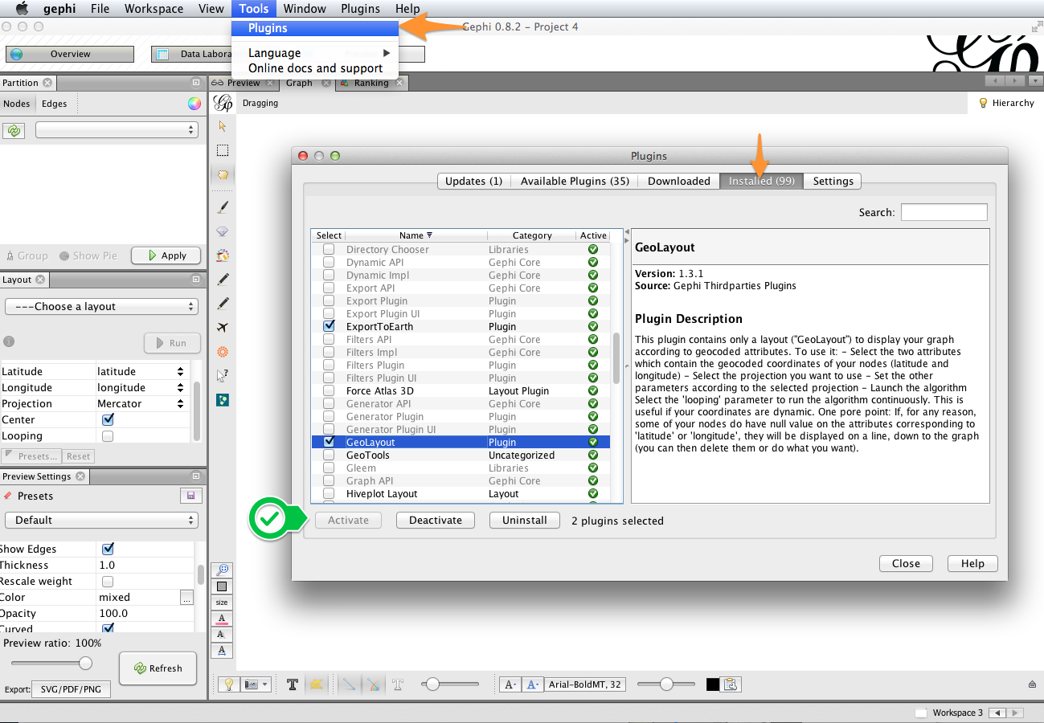The image size is (1044, 723).
Task: Enable Rescale weight checkbox
Action: coord(108,581)
